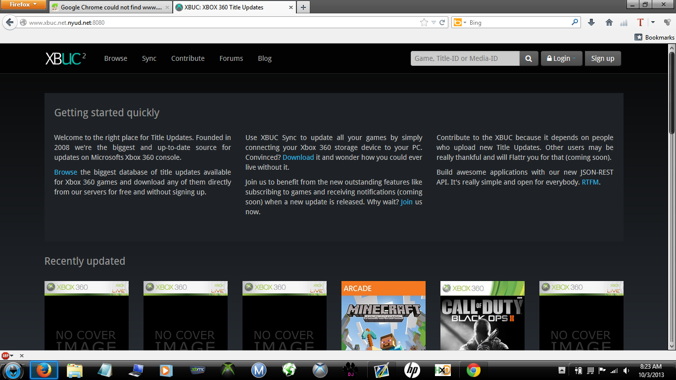Open a new tab with plus button

pyautogui.click(x=303, y=7)
